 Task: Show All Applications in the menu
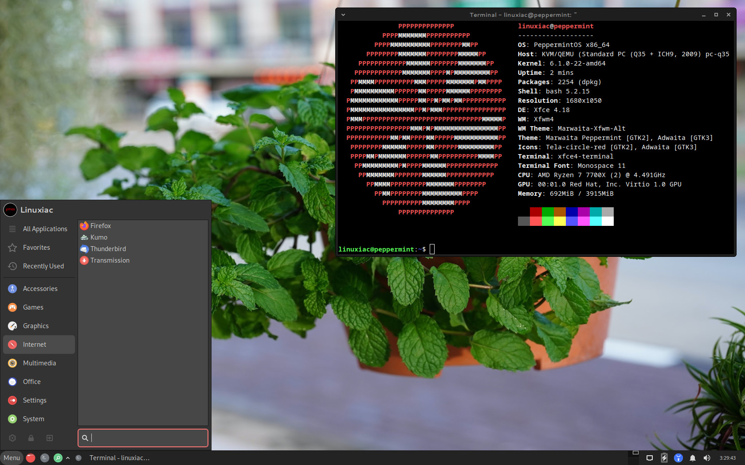39,229
